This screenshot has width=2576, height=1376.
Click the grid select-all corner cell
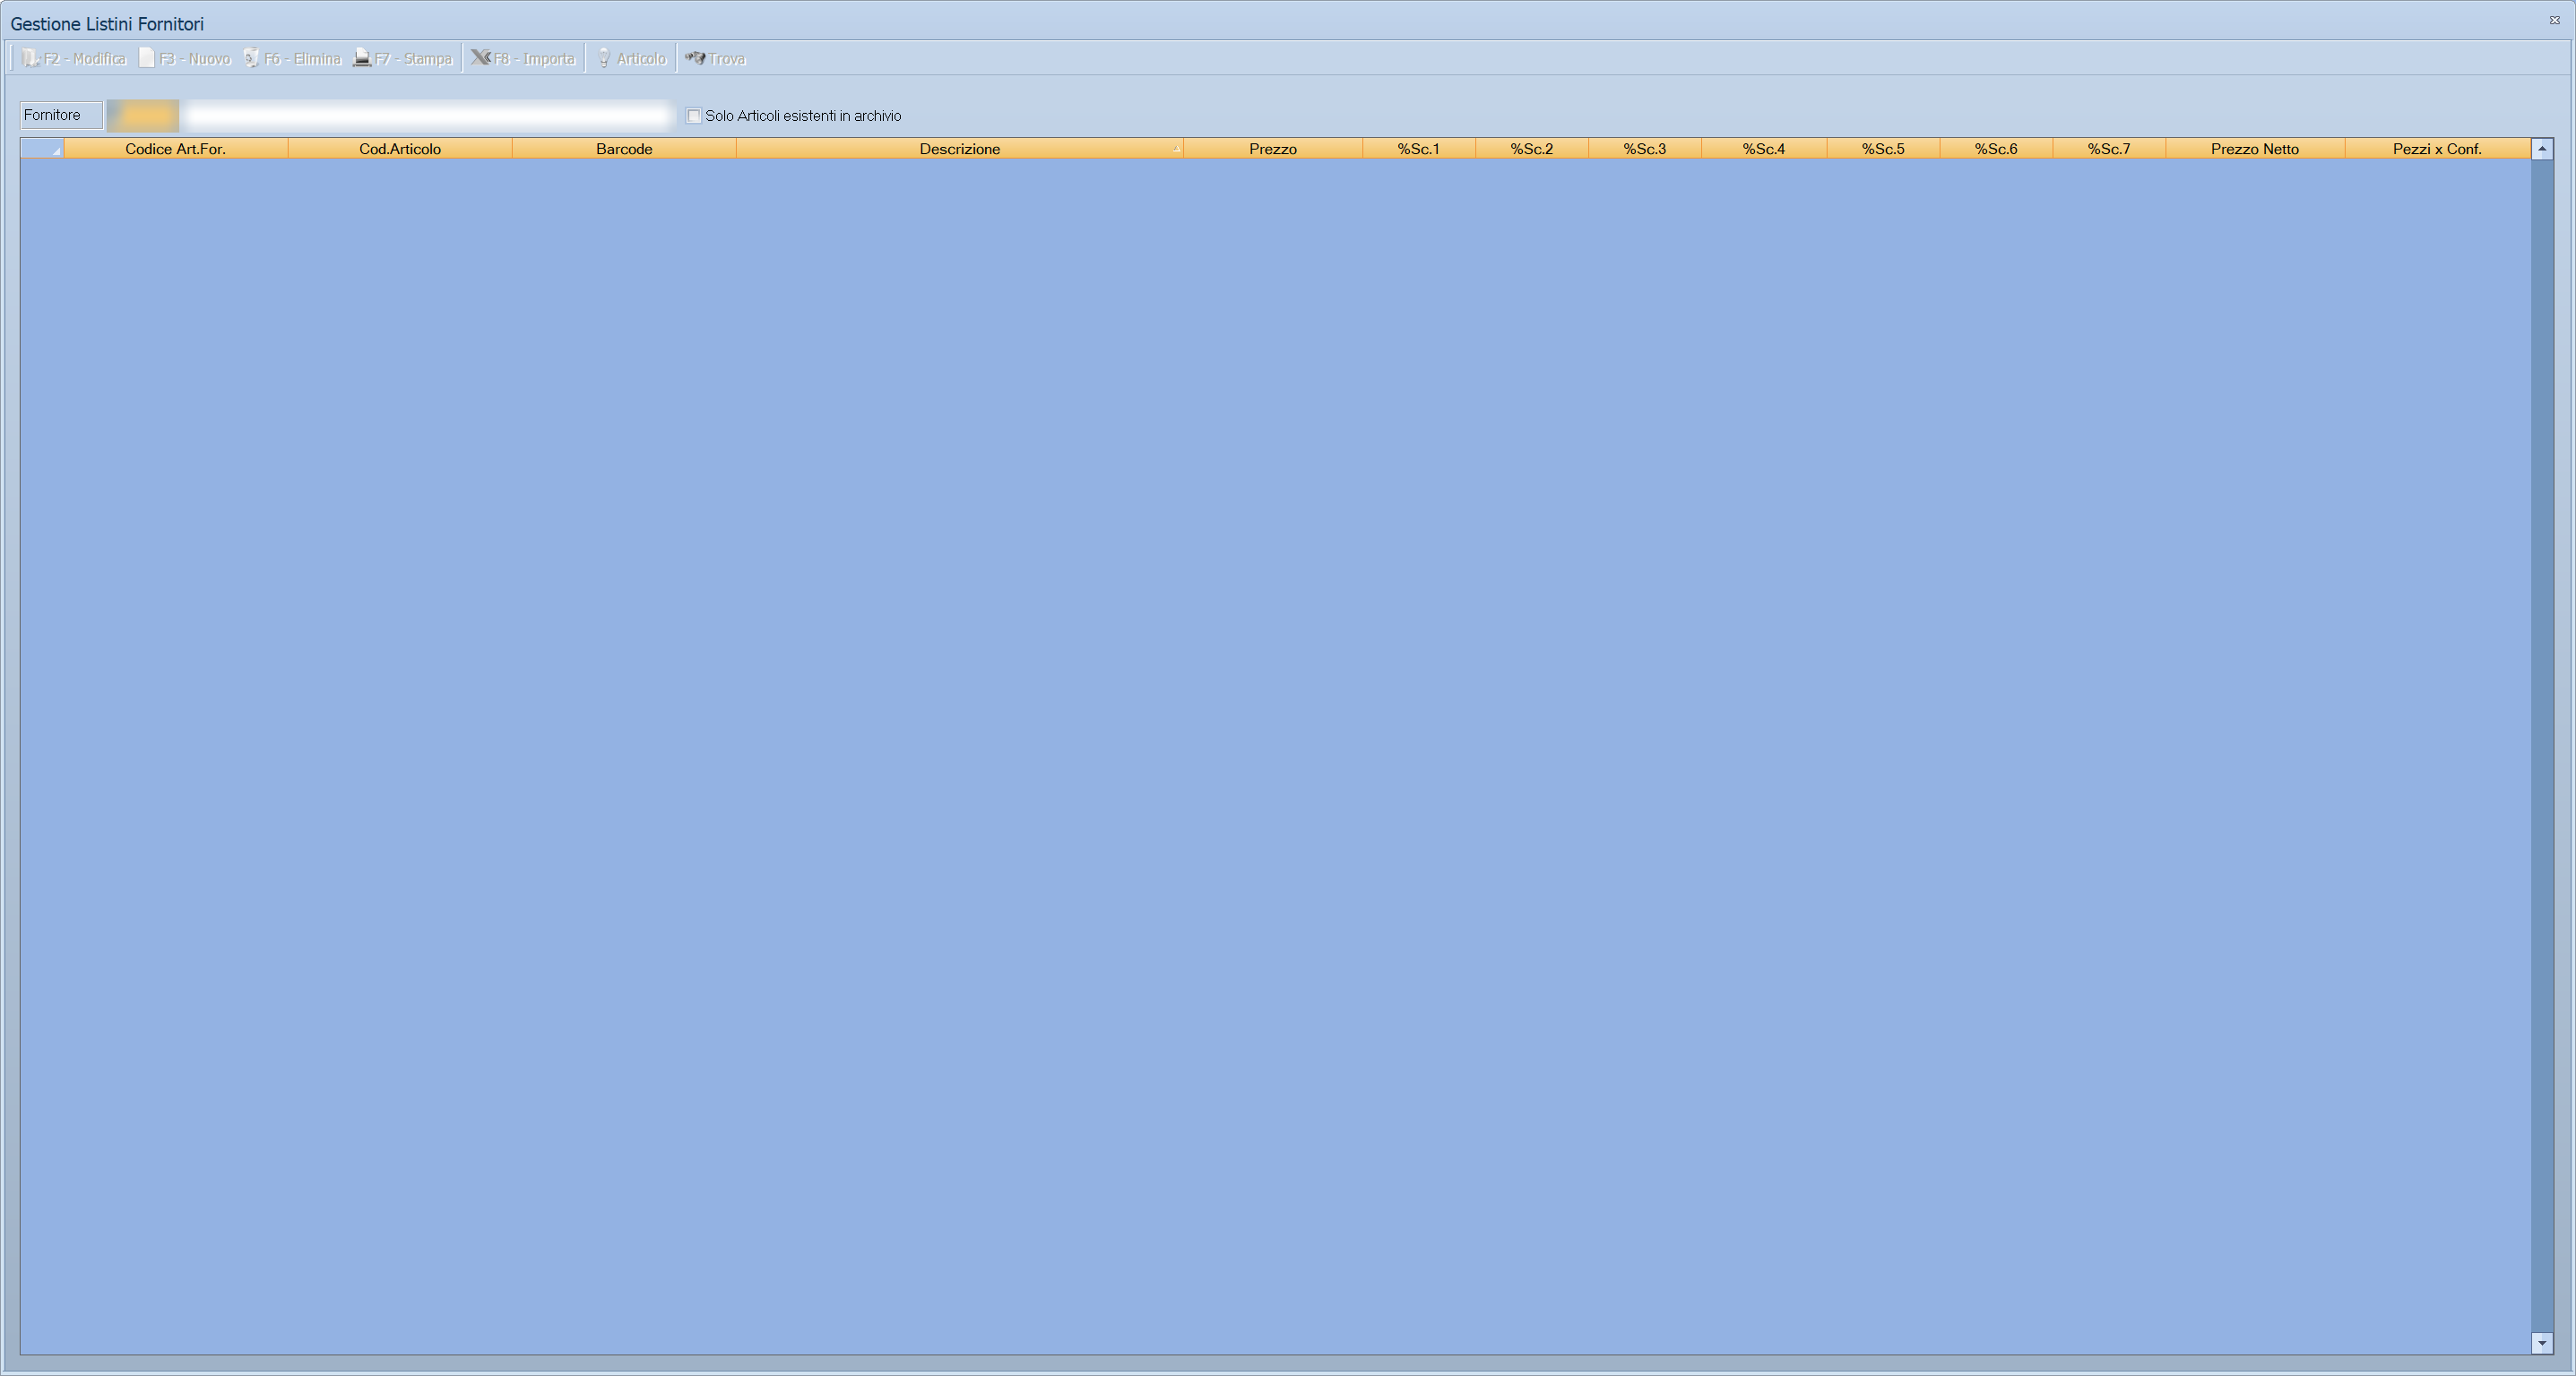(x=42, y=149)
